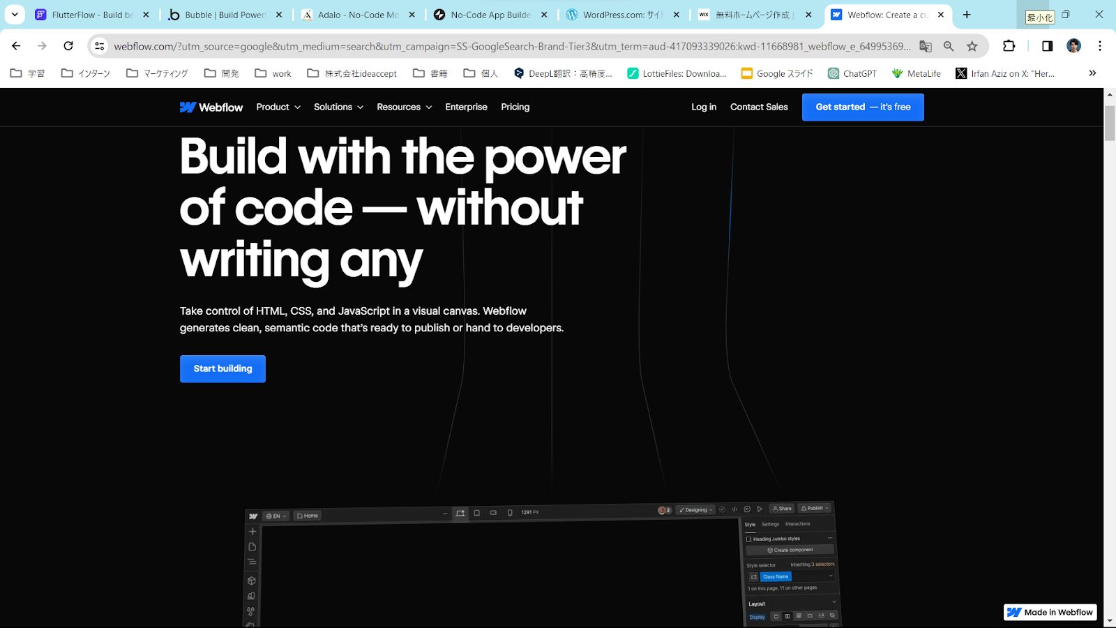Viewport: 1116px width, 628px height.
Task: Go back with the browser back arrow
Action: point(16,46)
